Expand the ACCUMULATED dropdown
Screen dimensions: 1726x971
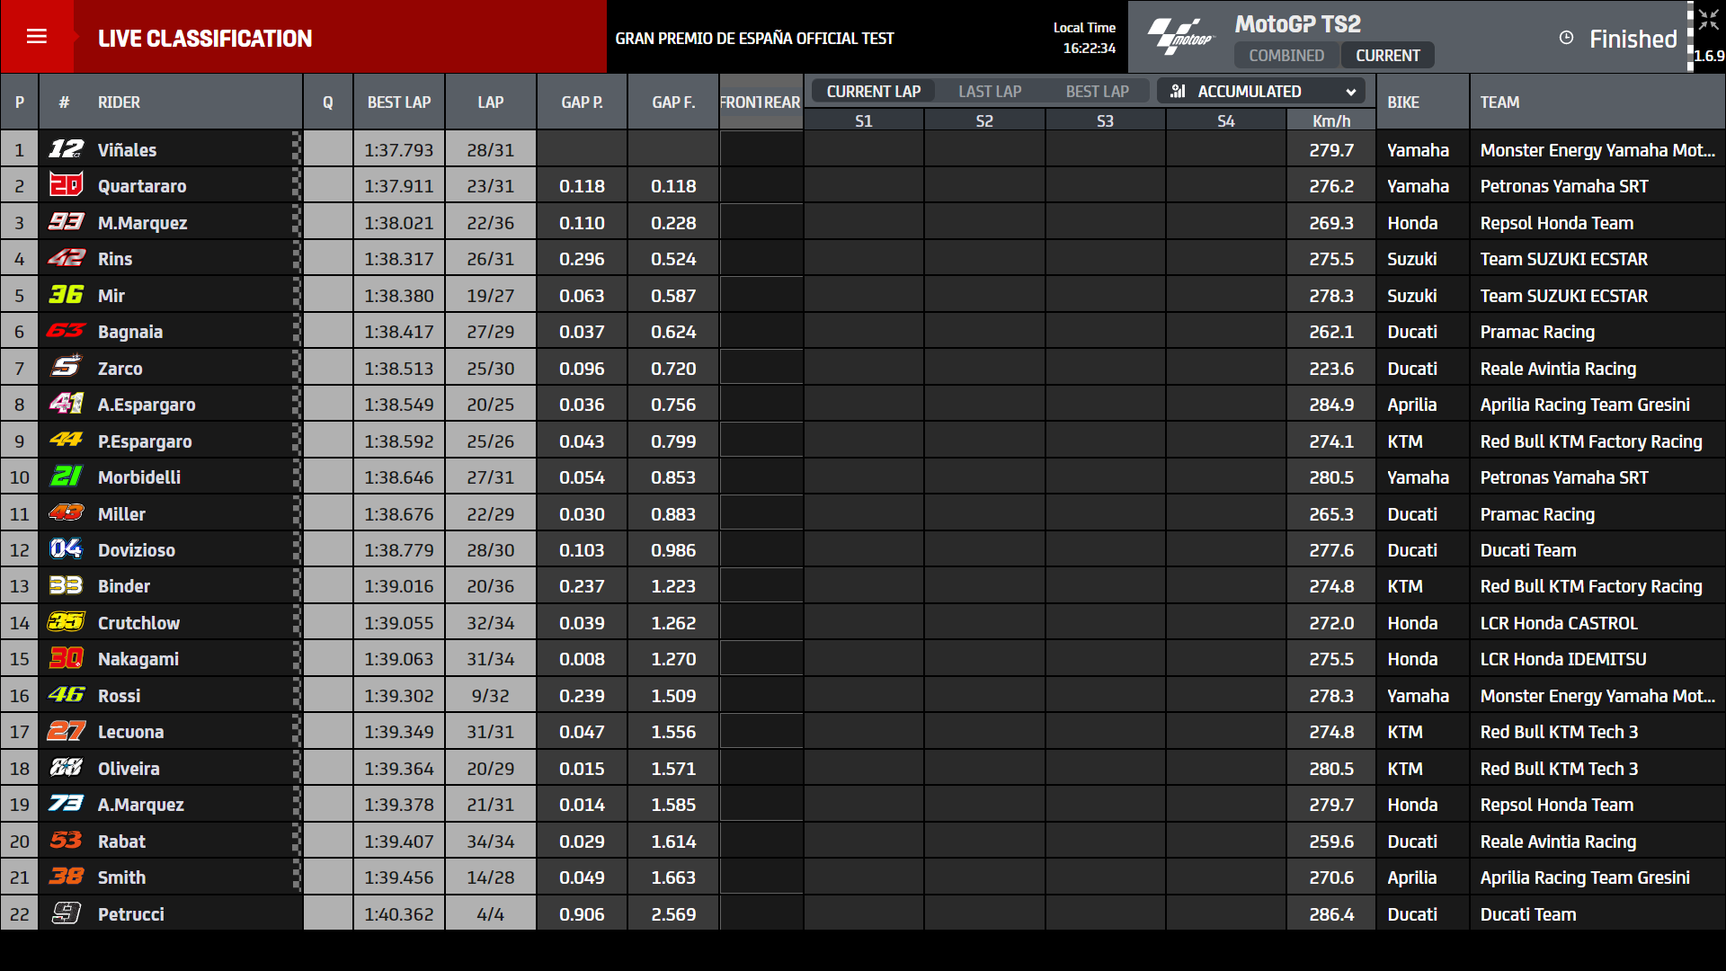tap(1261, 92)
